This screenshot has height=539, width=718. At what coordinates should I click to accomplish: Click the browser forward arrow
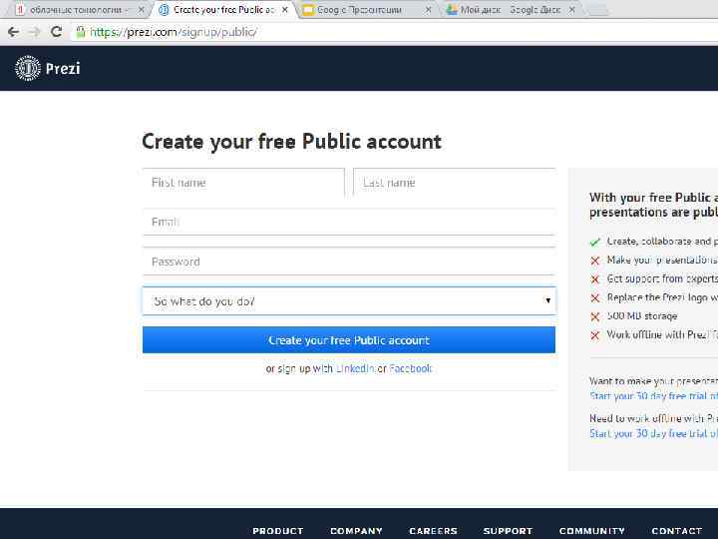point(35,32)
